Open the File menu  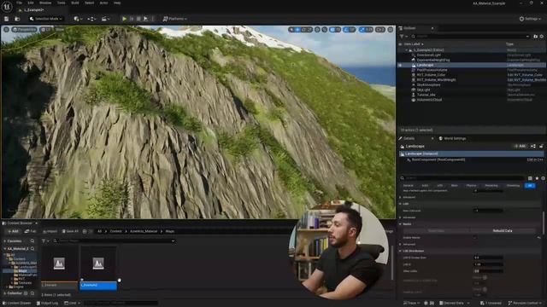coord(19,3)
